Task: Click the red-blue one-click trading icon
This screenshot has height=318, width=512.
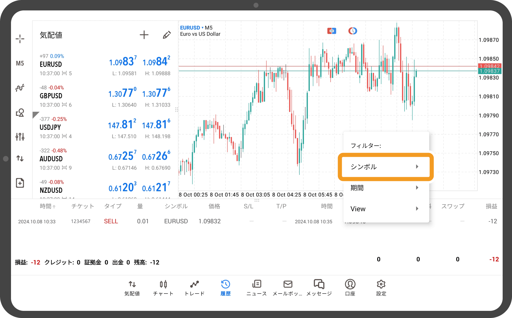Action: 332,31
